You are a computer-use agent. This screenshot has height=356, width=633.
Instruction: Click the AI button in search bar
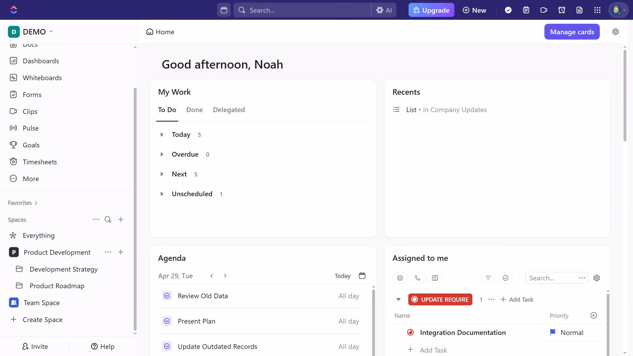click(x=384, y=10)
